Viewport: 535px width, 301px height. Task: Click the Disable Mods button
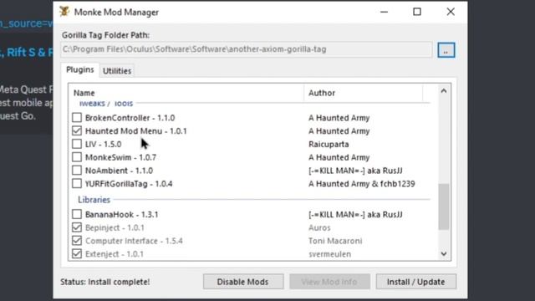243,282
